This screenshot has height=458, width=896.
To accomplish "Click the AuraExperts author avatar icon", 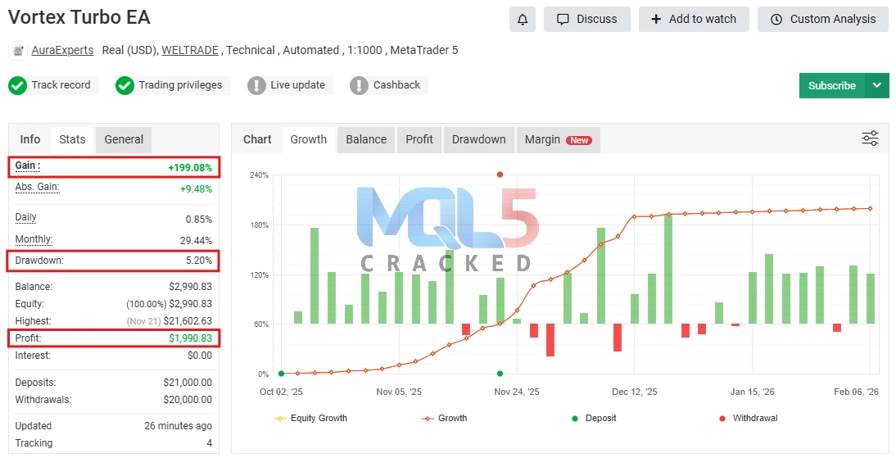I will (x=18, y=51).
